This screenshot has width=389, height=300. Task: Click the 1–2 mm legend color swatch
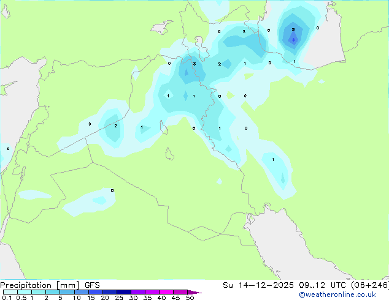click(x=39, y=292)
